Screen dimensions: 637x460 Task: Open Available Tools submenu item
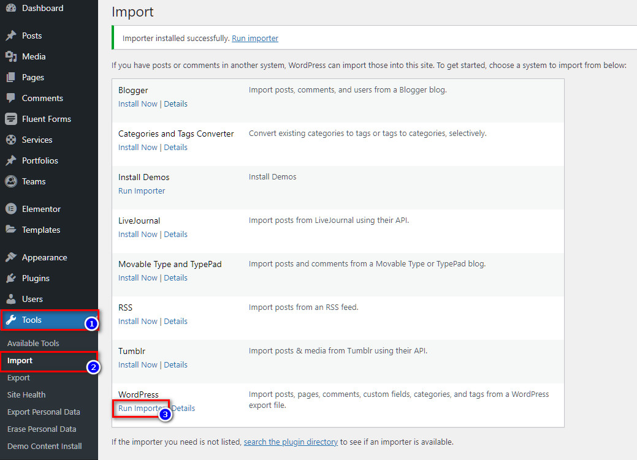(x=33, y=343)
